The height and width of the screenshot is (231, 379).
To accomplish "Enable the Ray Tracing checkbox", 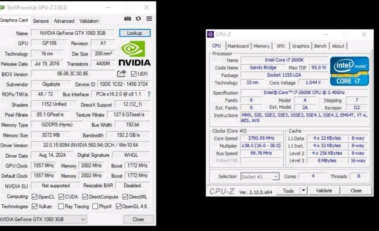I will pos(61,206).
